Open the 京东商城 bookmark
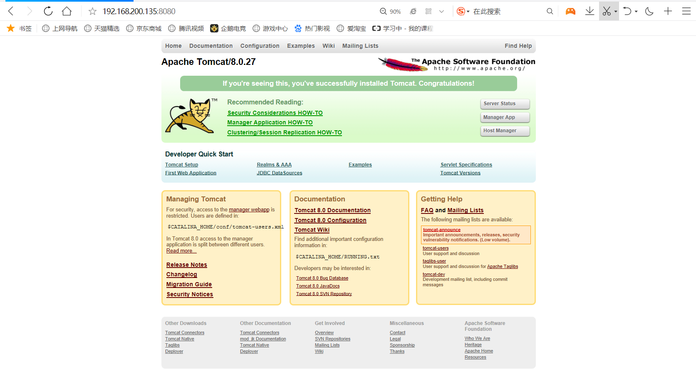Screen dimensions: 696x372 point(144,28)
